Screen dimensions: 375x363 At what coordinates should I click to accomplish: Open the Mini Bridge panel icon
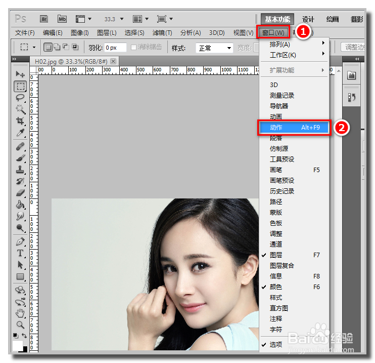click(351, 75)
